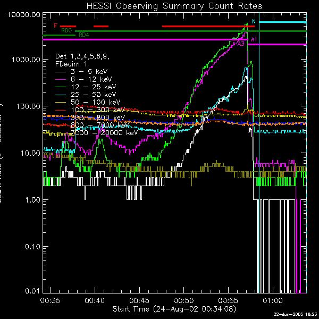Click the 1.00 y-axis tick label

coord(33,200)
